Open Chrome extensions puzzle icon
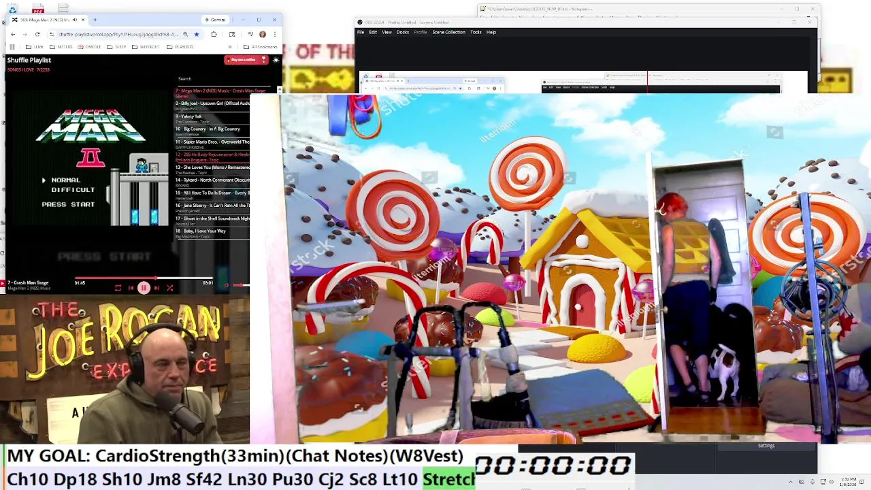871x490 pixels. (x=214, y=34)
